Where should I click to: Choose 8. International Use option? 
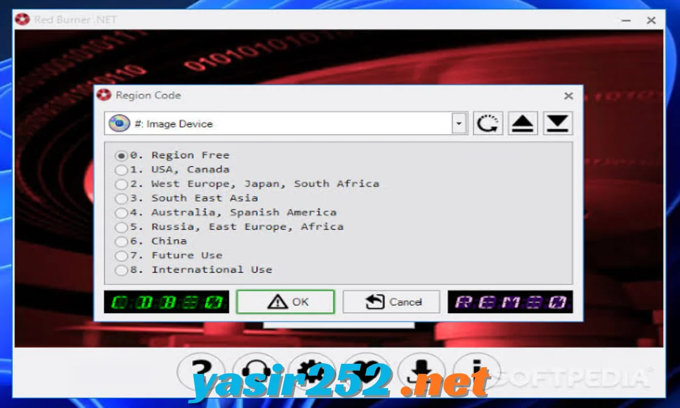point(194,270)
